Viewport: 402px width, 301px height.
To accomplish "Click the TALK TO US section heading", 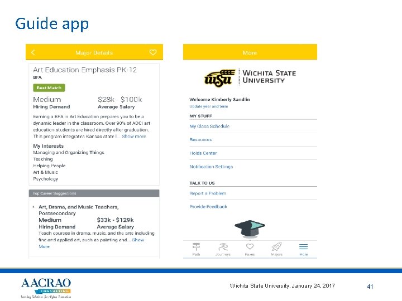I will [x=202, y=183].
